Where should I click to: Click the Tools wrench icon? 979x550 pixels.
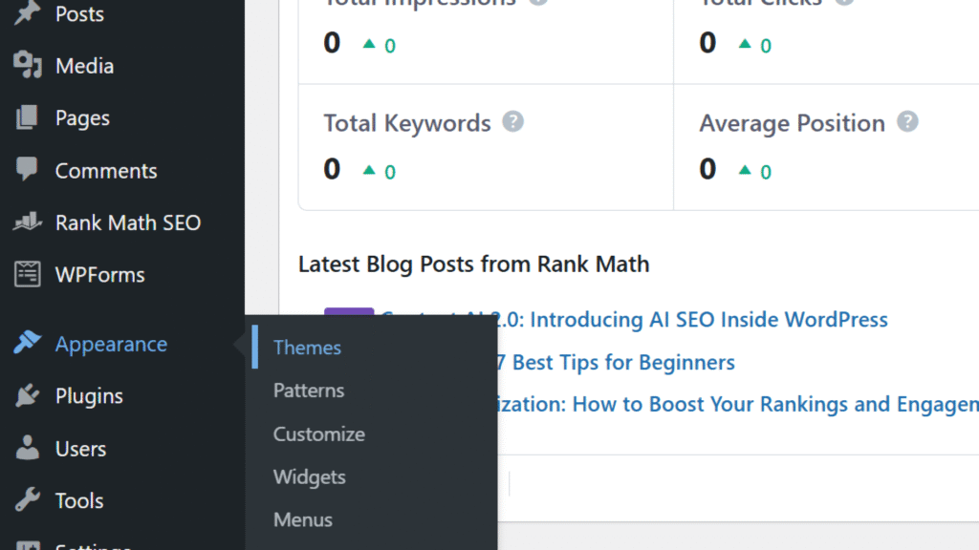point(27,500)
